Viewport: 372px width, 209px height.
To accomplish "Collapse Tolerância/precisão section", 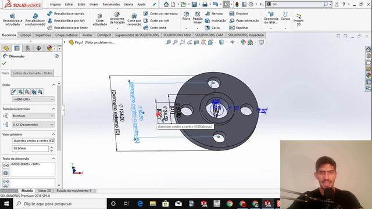I will pyautogui.click(x=53, y=109).
